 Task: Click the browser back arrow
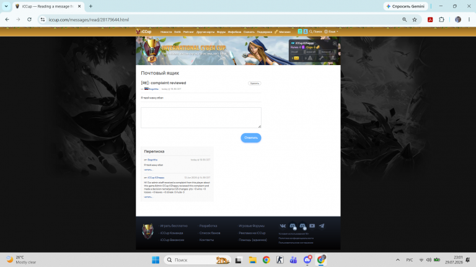7,19
